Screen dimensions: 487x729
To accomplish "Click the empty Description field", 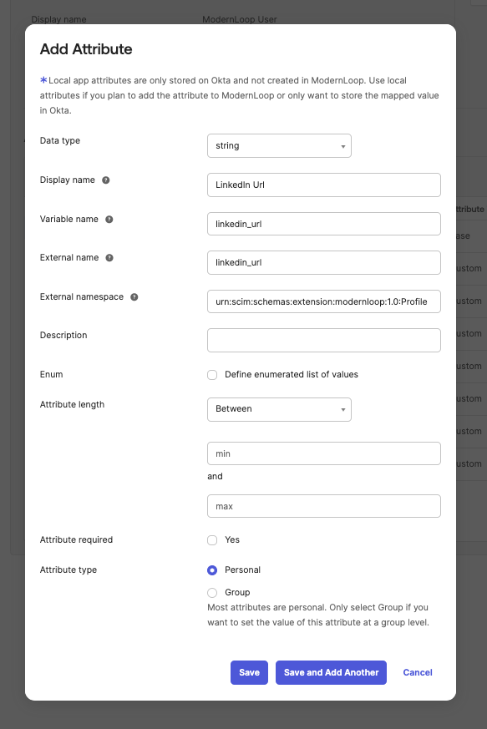I will 324,341.
